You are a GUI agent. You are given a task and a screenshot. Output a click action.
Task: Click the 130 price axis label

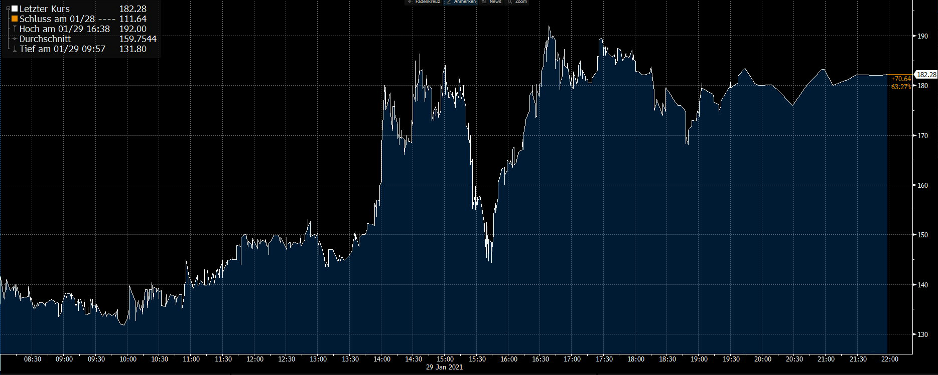pos(922,334)
